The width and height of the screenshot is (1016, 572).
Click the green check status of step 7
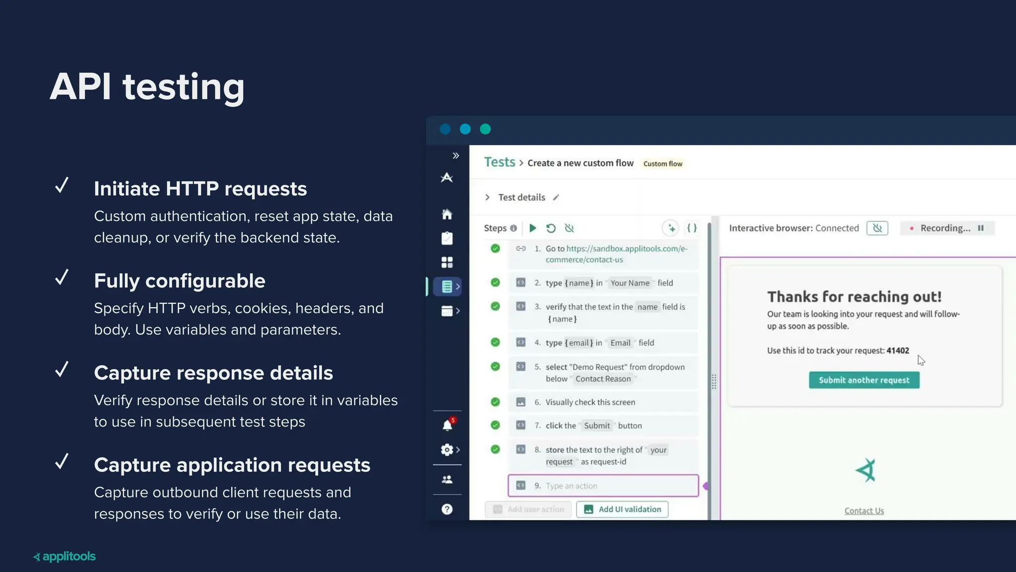(495, 425)
